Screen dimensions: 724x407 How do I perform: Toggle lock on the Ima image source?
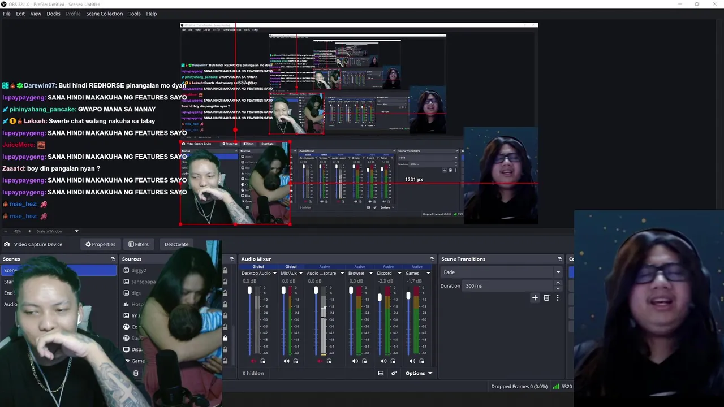(x=225, y=315)
